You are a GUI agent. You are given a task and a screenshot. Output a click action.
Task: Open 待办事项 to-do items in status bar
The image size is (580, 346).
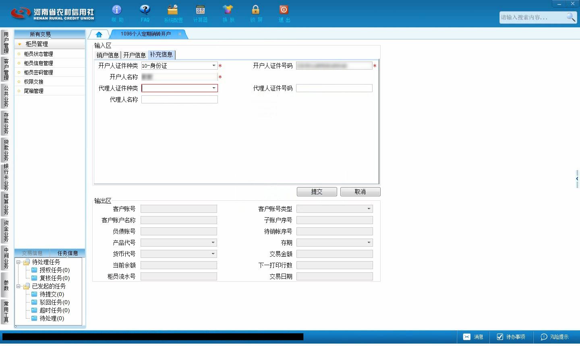pos(511,337)
